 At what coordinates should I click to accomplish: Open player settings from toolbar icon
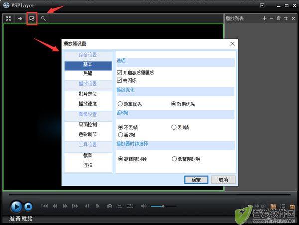pyautogui.click(x=32, y=18)
